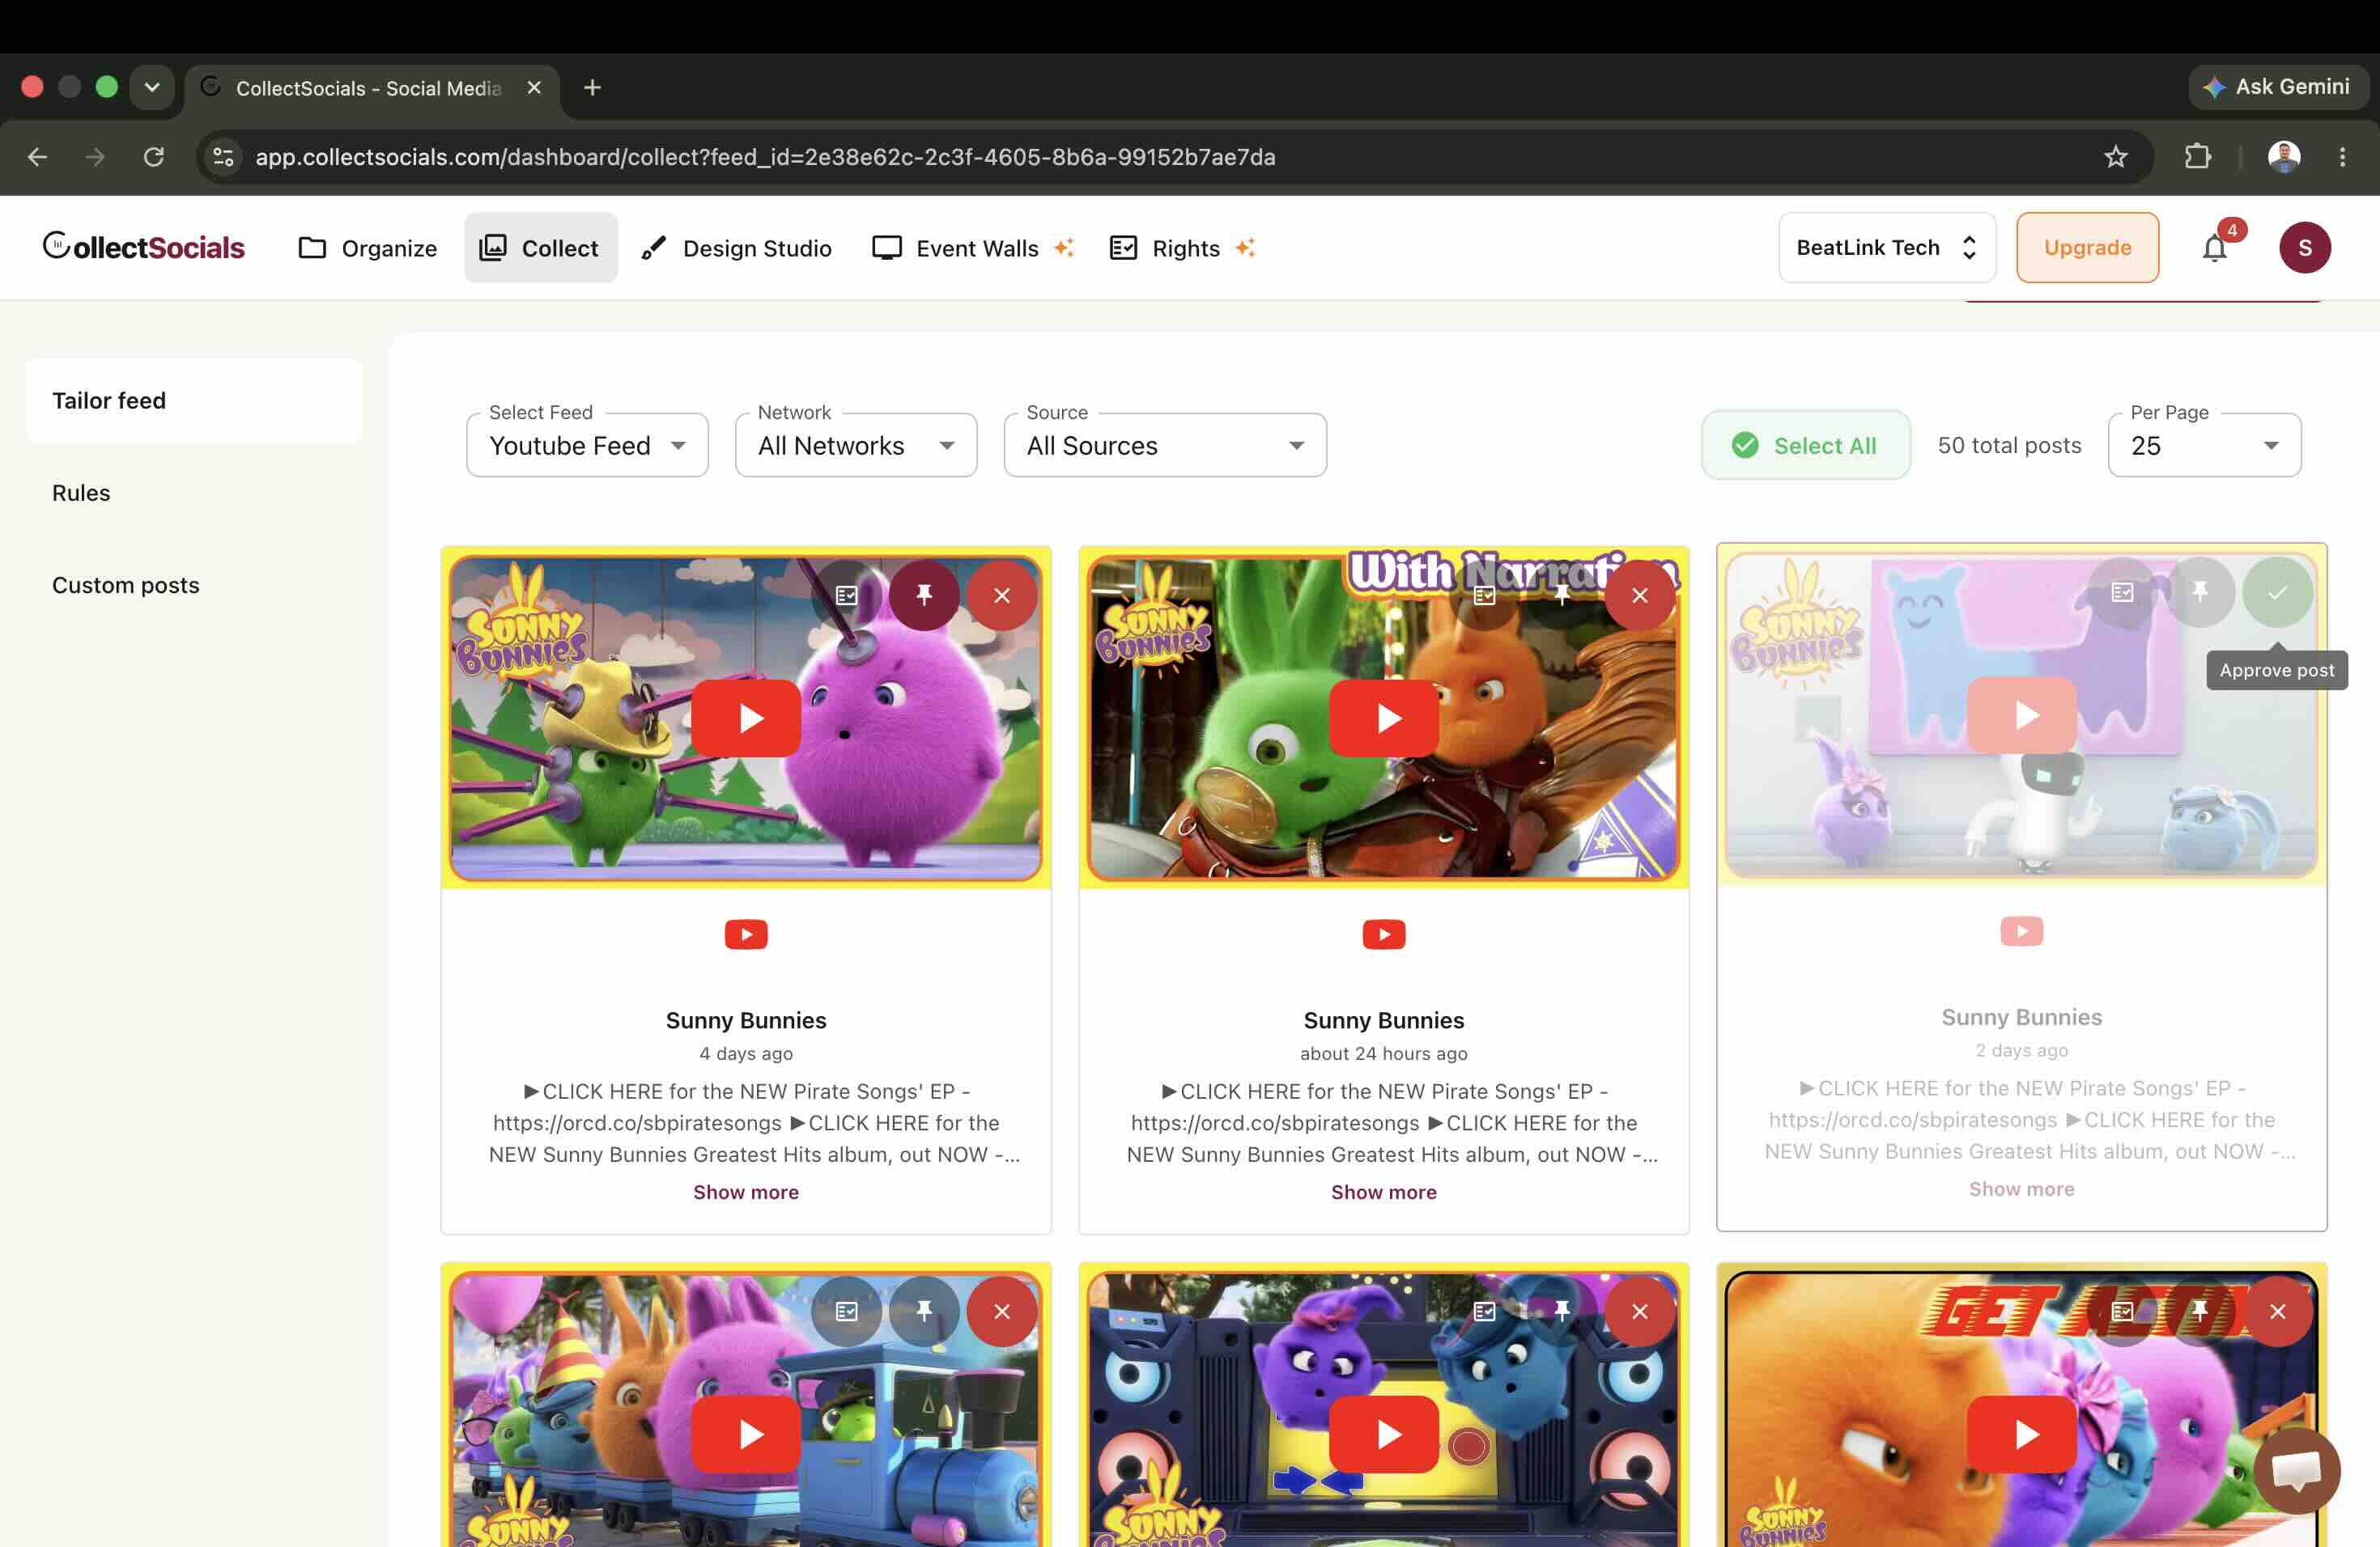Image resolution: width=2380 pixels, height=1547 pixels.
Task: Click rights icon on the 2 days ago post
Action: pyautogui.click(x=2122, y=592)
